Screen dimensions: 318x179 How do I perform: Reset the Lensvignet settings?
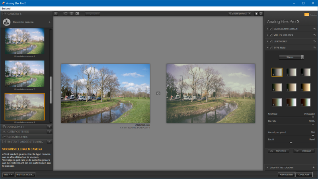(x=314, y=41)
